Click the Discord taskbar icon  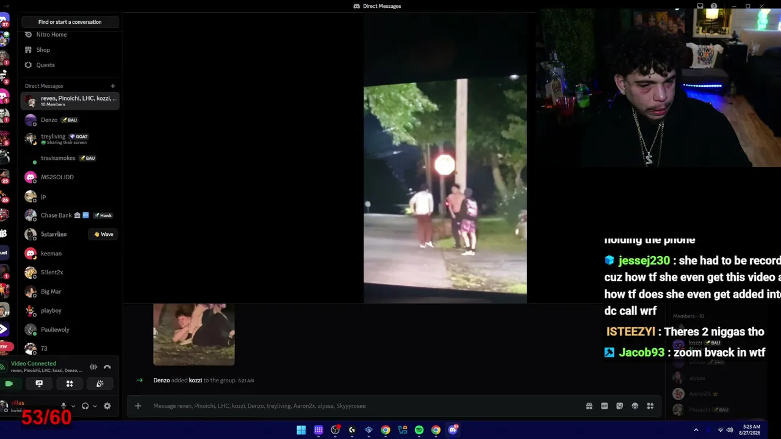453,430
